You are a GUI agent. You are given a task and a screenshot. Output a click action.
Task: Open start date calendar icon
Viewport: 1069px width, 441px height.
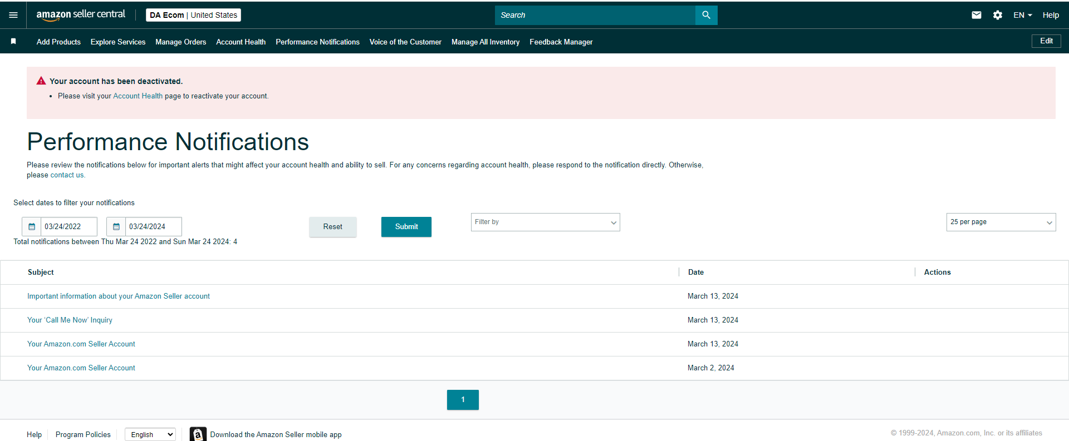tap(32, 226)
